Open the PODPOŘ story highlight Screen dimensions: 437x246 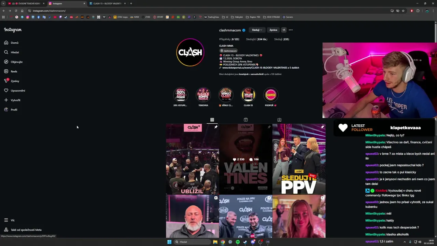(271, 95)
